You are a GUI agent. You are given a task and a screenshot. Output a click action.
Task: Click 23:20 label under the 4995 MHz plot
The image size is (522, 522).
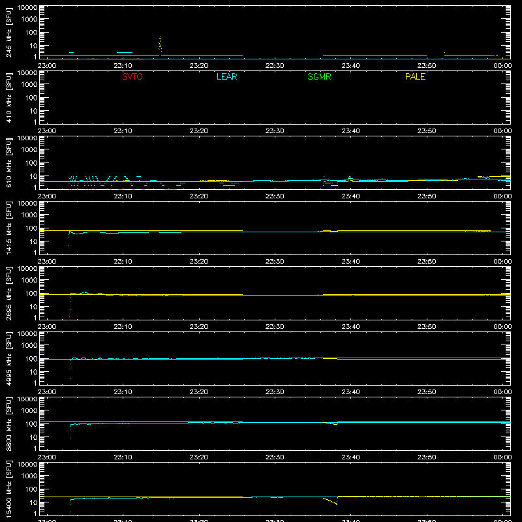199,392
